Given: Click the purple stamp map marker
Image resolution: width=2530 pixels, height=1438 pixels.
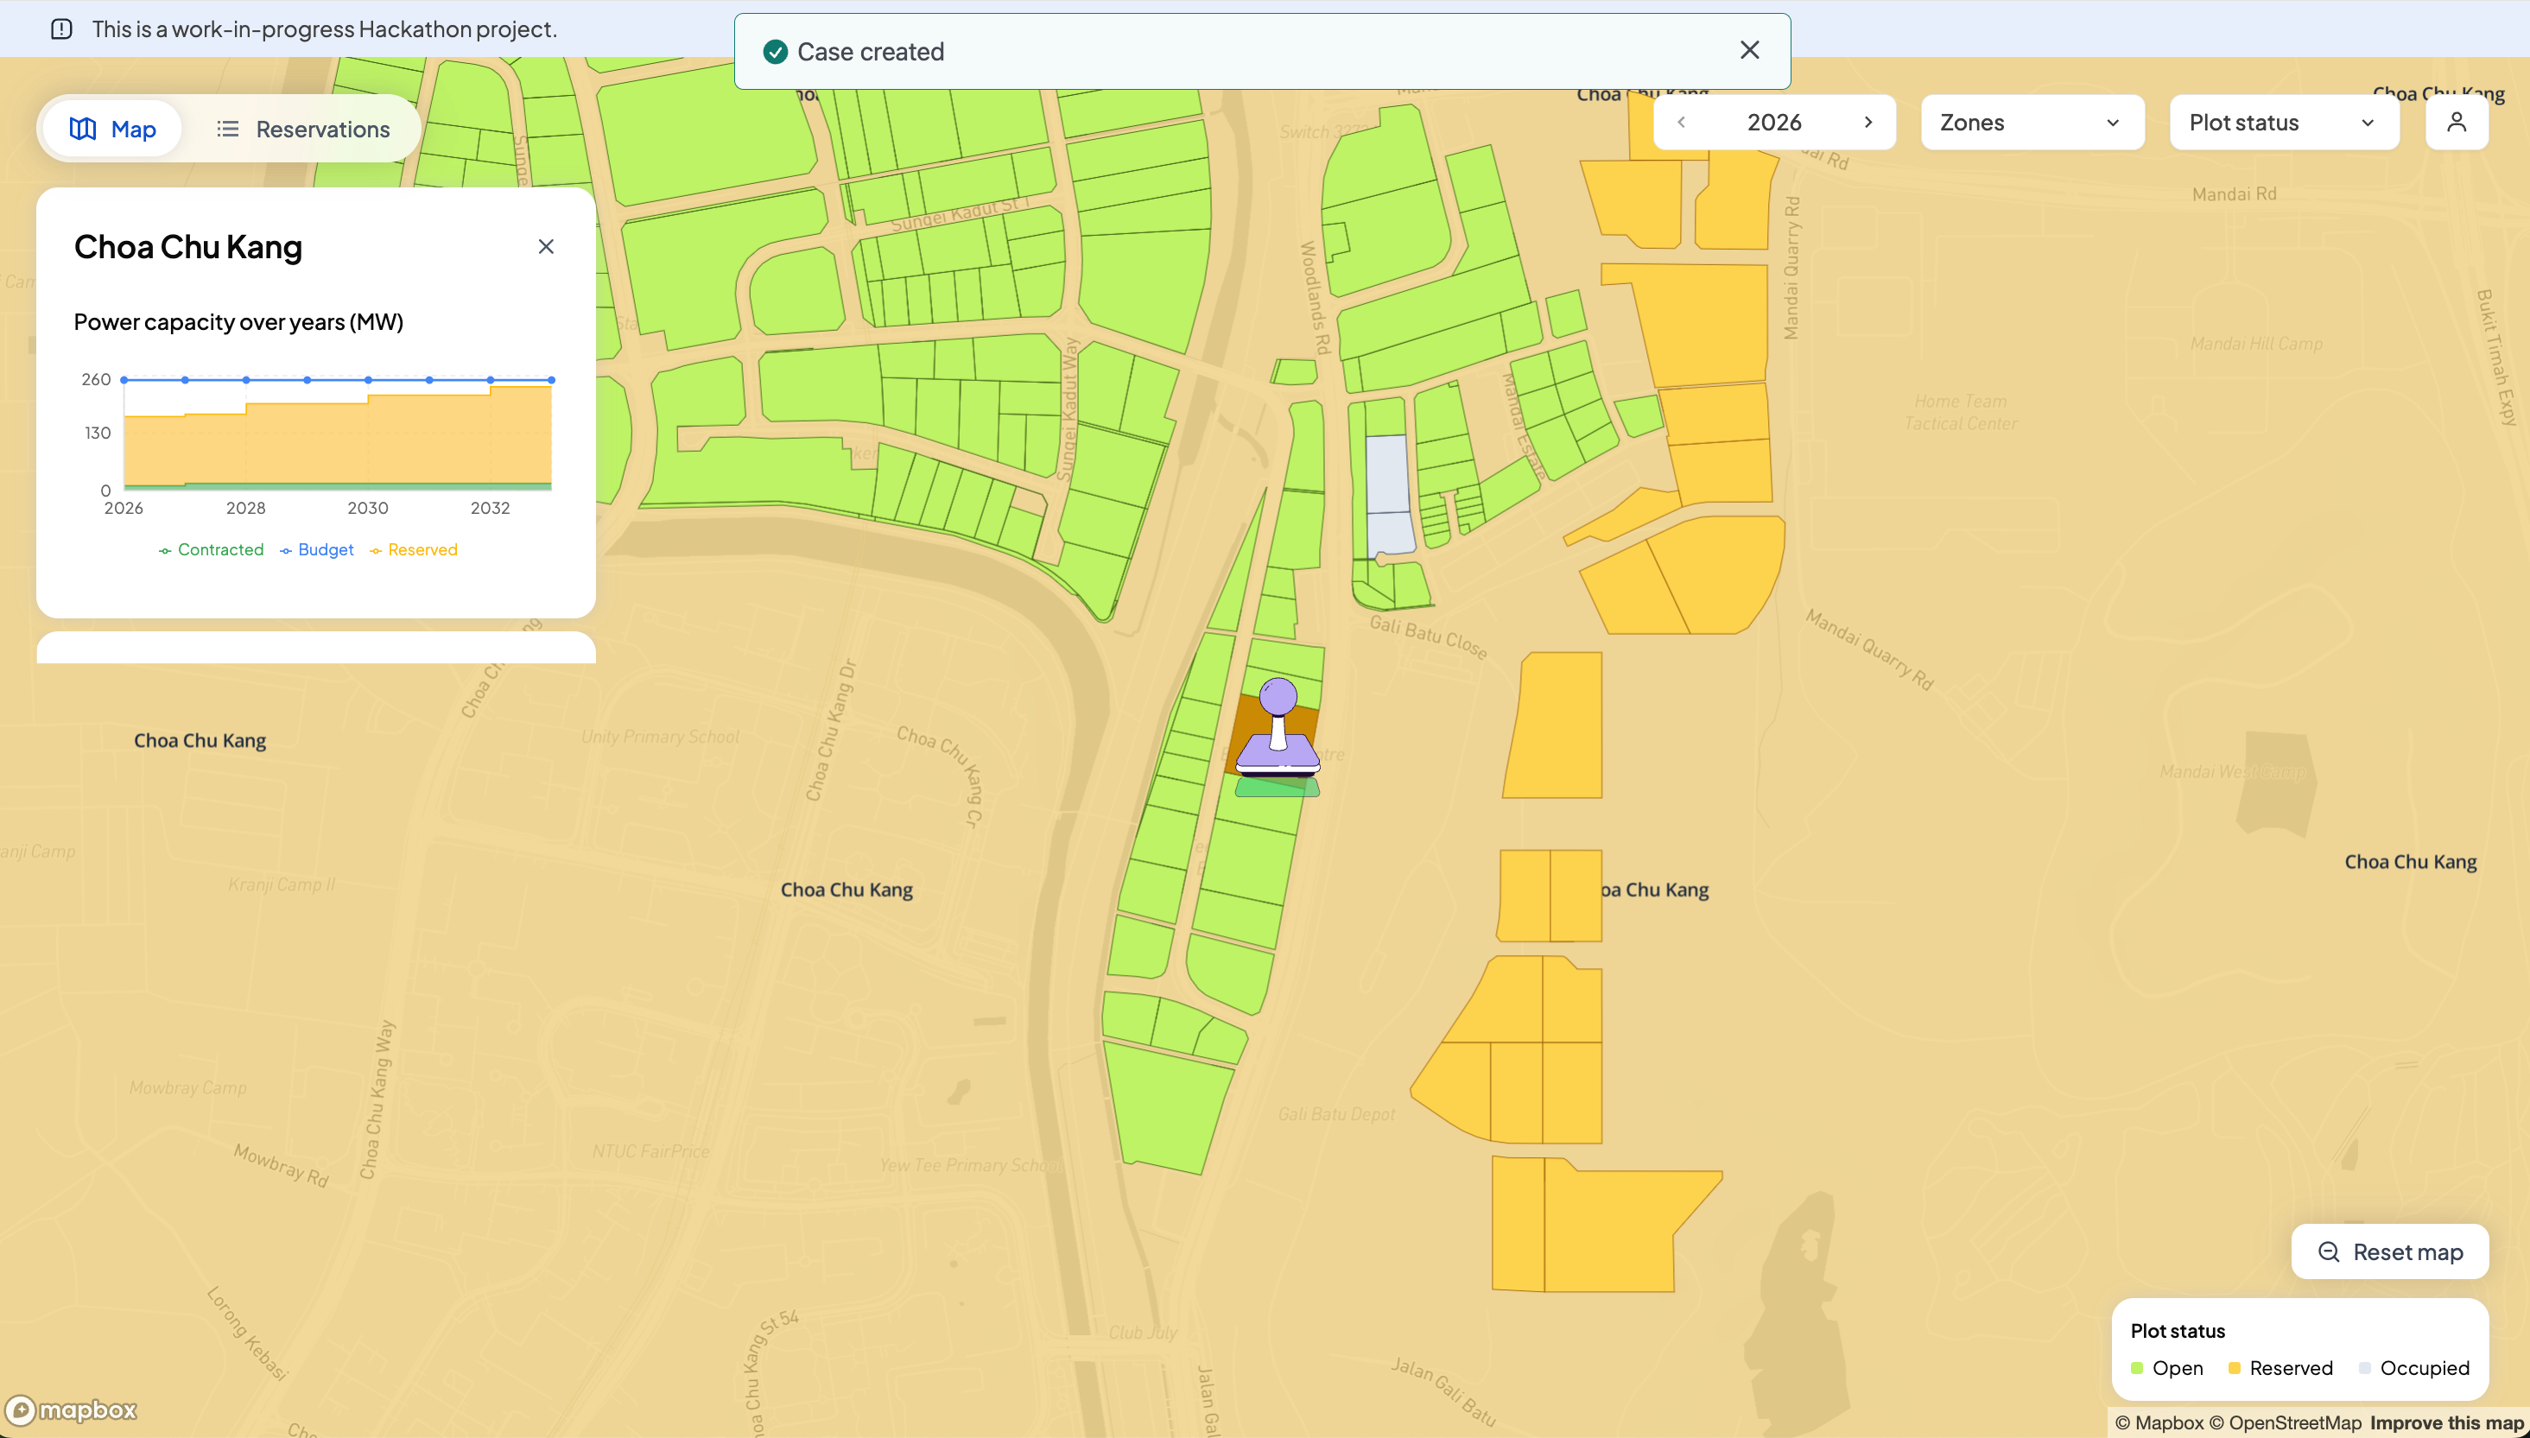Looking at the screenshot, I should pyautogui.click(x=1278, y=729).
